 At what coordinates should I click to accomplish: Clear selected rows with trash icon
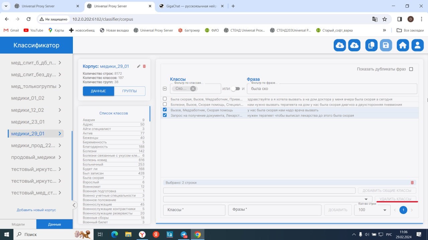point(412,183)
